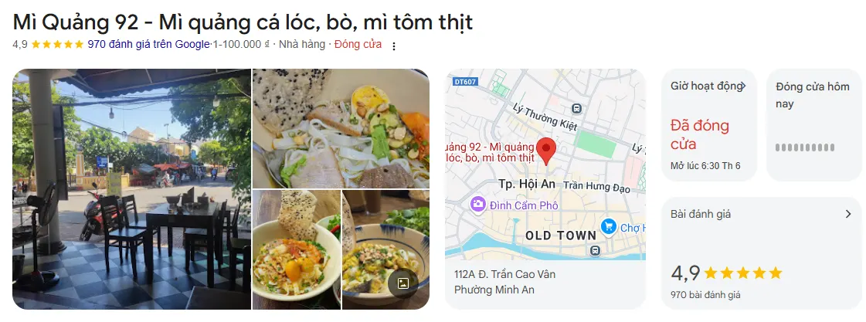
Task: Open the photo gallery image icon
Action: coord(403,283)
